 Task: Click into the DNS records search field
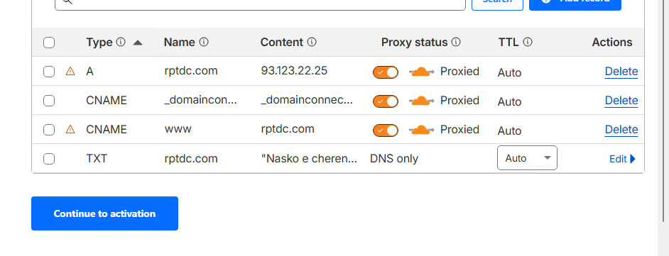(x=260, y=4)
